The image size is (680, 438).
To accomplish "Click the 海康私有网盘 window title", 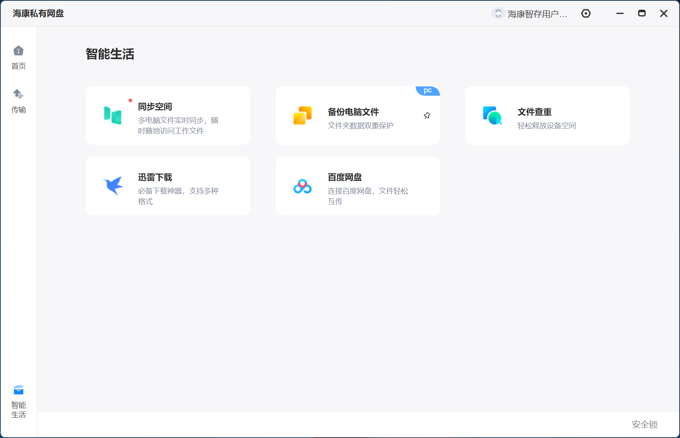I will [x=39, y=13].
